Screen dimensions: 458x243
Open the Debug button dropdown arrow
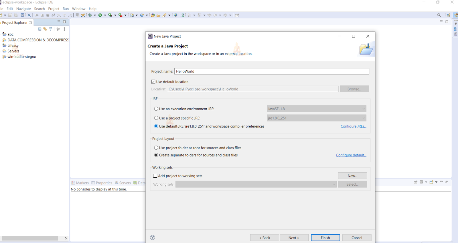pos(95,15)
